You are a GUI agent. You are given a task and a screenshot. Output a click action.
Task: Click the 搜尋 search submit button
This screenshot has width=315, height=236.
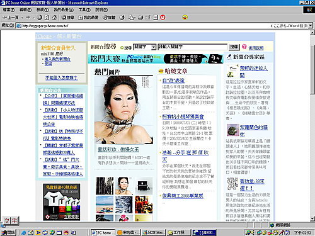(234, 47)
